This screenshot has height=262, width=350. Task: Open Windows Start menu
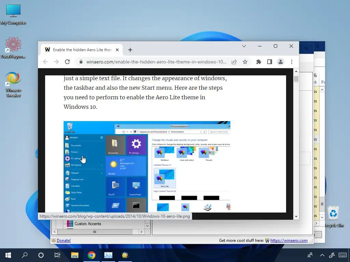point(8,255)
